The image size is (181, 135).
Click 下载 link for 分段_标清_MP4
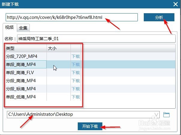(76, 89)
